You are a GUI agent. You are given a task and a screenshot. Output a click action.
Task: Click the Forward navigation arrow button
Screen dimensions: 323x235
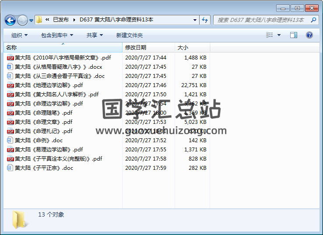pos(22,20)
